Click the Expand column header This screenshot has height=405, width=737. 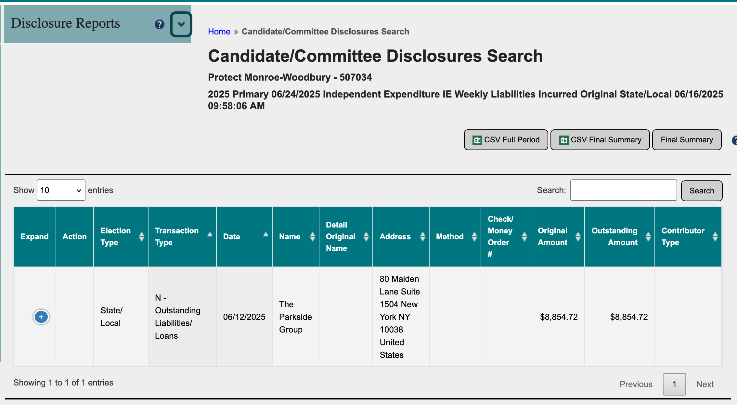[34, 237]
